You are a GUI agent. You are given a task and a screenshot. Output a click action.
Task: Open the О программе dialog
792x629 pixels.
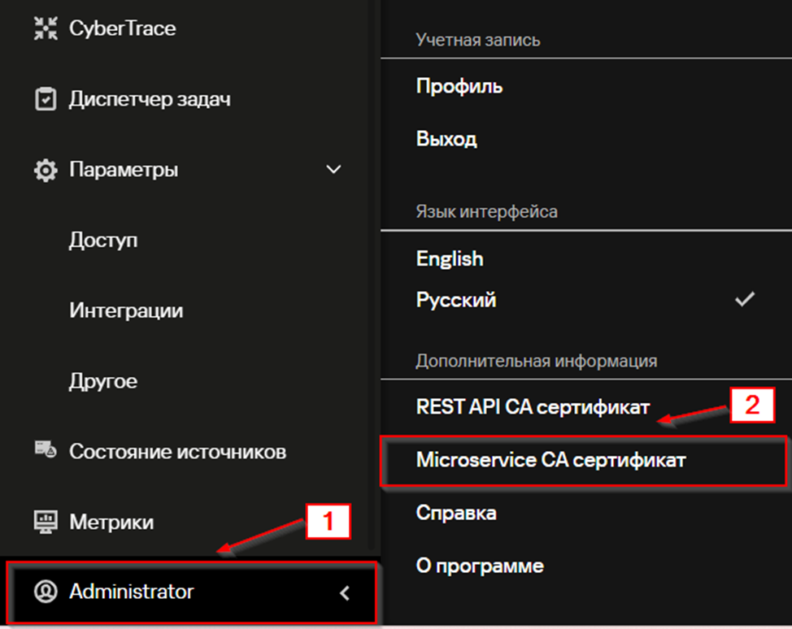tap(480, 566)
